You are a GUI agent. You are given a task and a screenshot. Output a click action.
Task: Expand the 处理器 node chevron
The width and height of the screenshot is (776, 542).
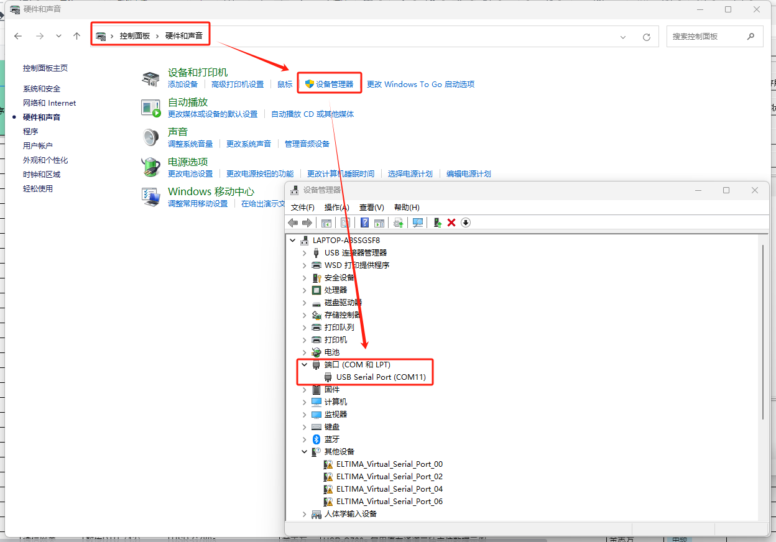(x=304, y=290)
